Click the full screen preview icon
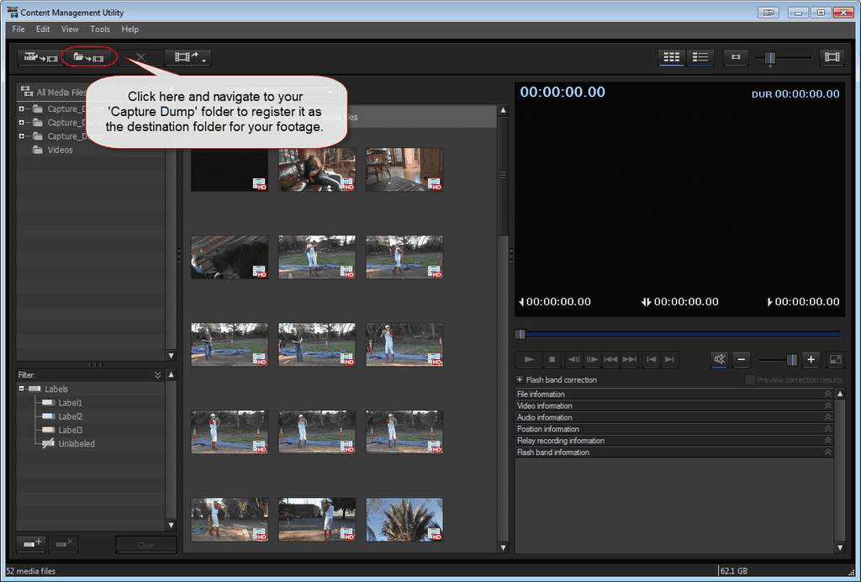The height and width of the screenshot is (582, 861). tap(835, 359)
